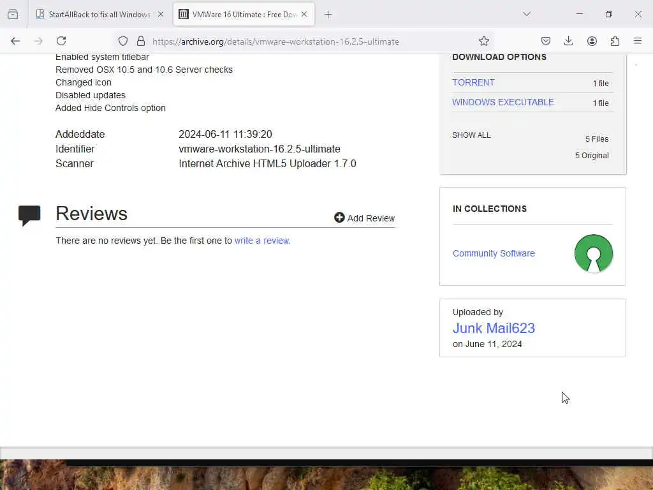Image resolution: width=653 pixels, height=490 pixels.
Task: Click the IN COLLECTIONS heading
Action: click(490, 209)
